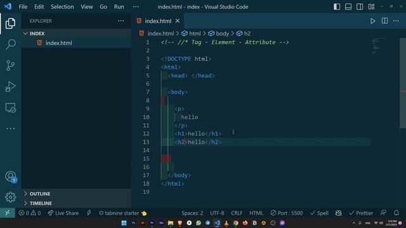Toggle Primary Side Bar layout icon
Viewport: 406px width, 228px height.
click(337, 7)
